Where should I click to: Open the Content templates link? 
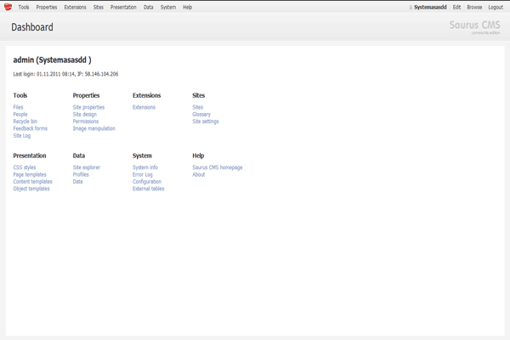tap(32, 182)
